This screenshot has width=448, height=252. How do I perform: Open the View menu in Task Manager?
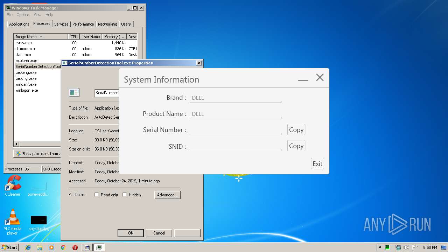pyautogui.click(x=37, y=15)
